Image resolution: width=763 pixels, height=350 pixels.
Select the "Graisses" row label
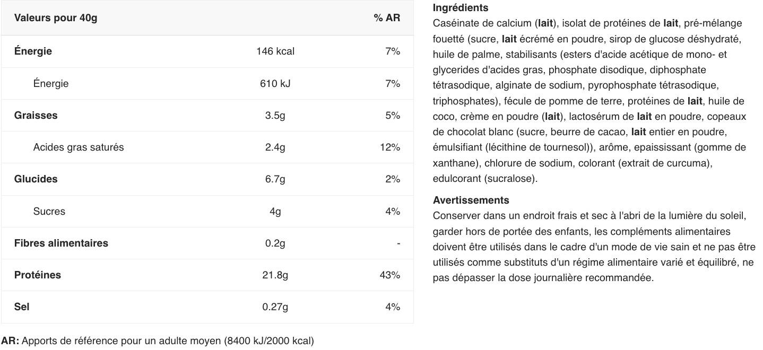click(x=36, y=116)
